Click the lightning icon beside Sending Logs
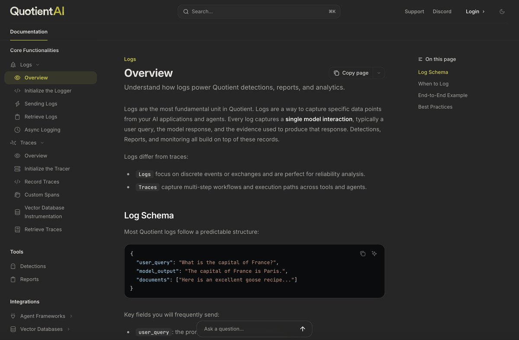The width and height of the screenshot is (519, 340). coord(17,104)
